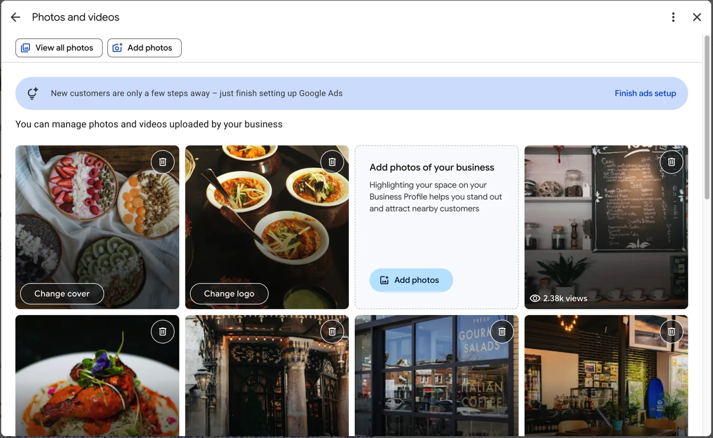Click Change logo button
The height and width of the screenshot is (438, 713).
point(229,294)
